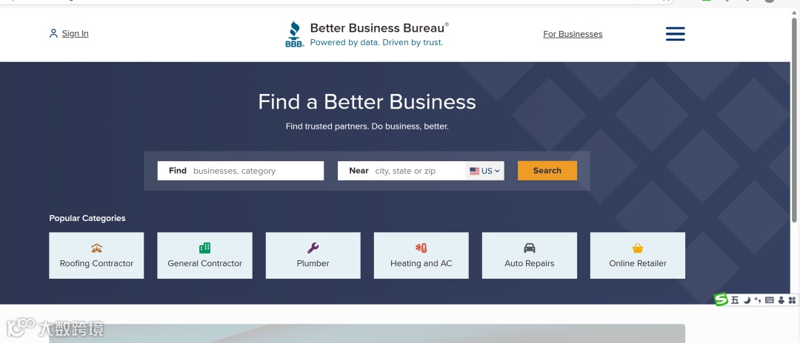
Task: Select the Heating and AC category
Action: click(x=421, y=256)
